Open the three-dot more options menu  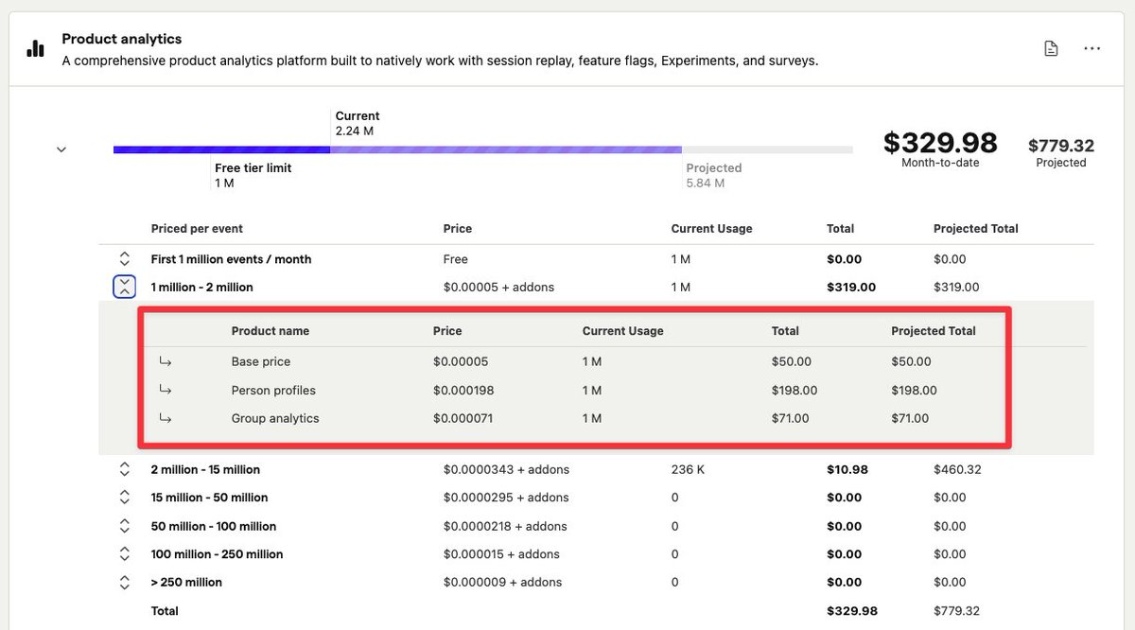coord(1091,49)
